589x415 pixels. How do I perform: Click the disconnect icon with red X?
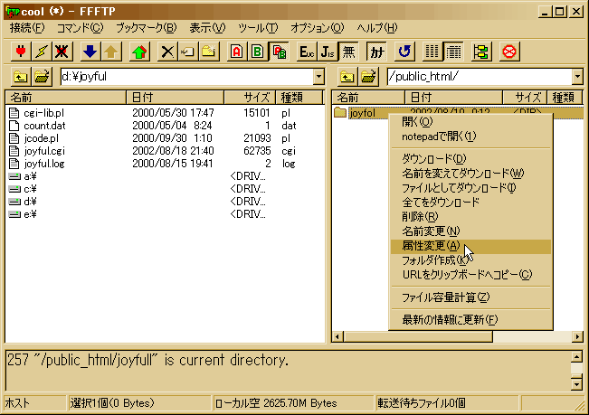[62, 52]
